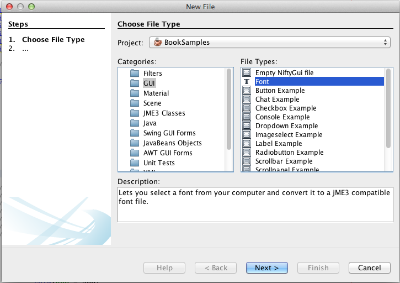This screenshot has width=400, height=283.
Task: Pick the Radiobutton Example file type
Action: pyautogui.click(x=289, y=153)
